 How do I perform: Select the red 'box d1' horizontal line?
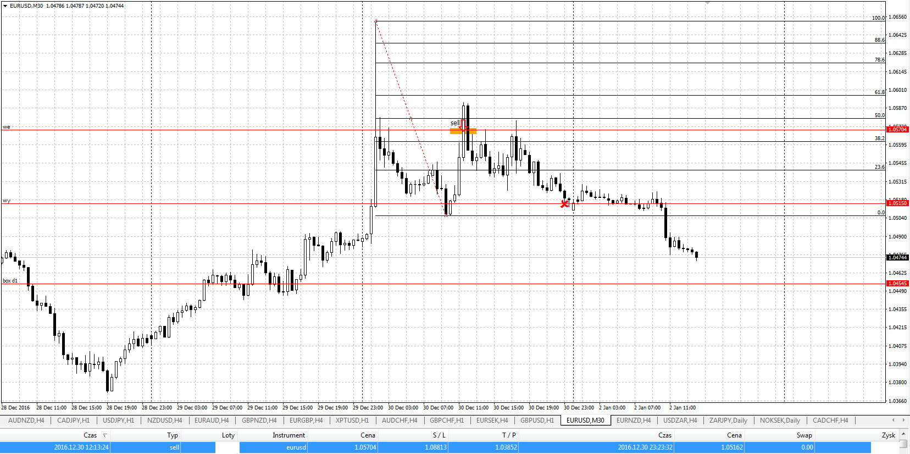pos(165,284)
